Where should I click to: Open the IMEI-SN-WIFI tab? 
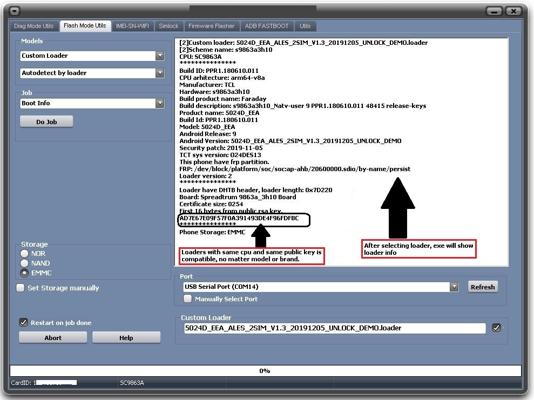pyautogui.click(x=132, y=26)
